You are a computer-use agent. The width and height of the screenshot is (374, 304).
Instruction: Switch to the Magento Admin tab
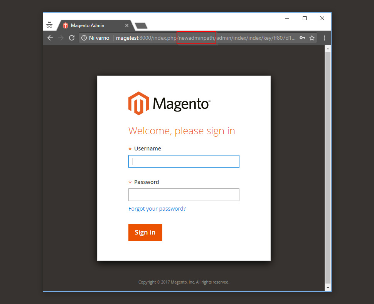point(93,25)
